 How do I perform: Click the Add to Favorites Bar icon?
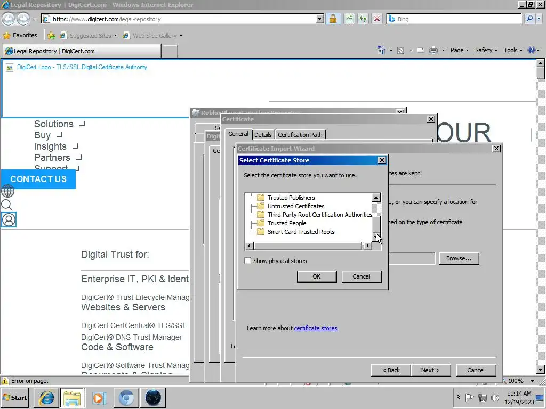pyautogui.click(x=51, y=36)
